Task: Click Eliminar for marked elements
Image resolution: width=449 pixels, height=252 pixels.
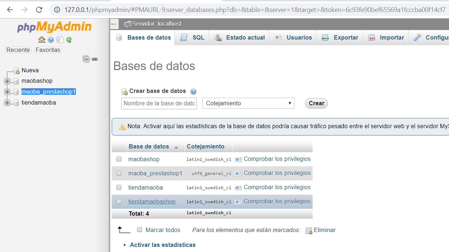Action: (x=325, y=230)
